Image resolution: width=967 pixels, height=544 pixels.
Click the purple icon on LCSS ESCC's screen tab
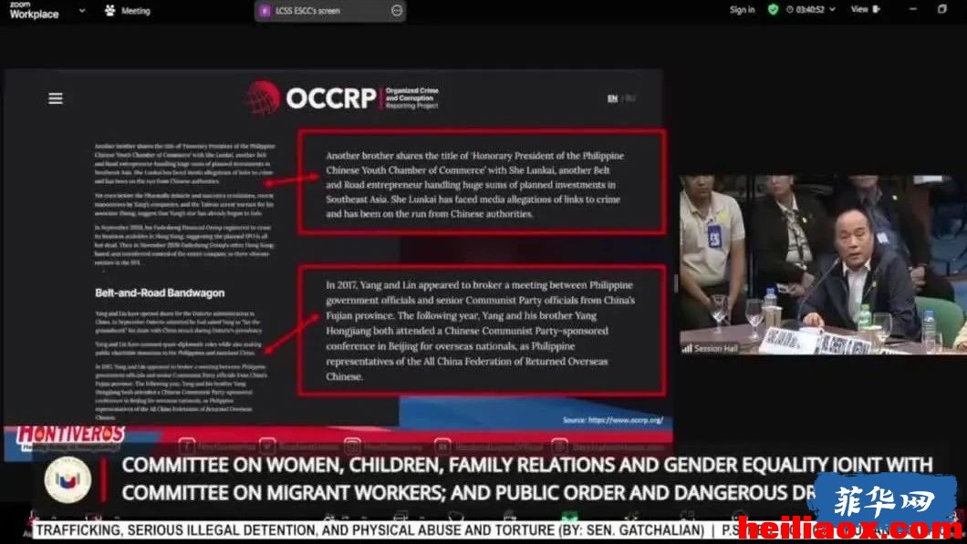tap(265, 10)
